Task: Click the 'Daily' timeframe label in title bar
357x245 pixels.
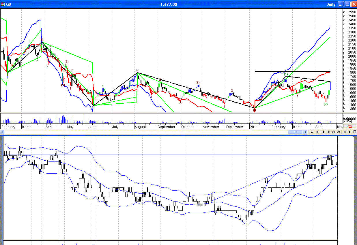Action: click(331, 4)
